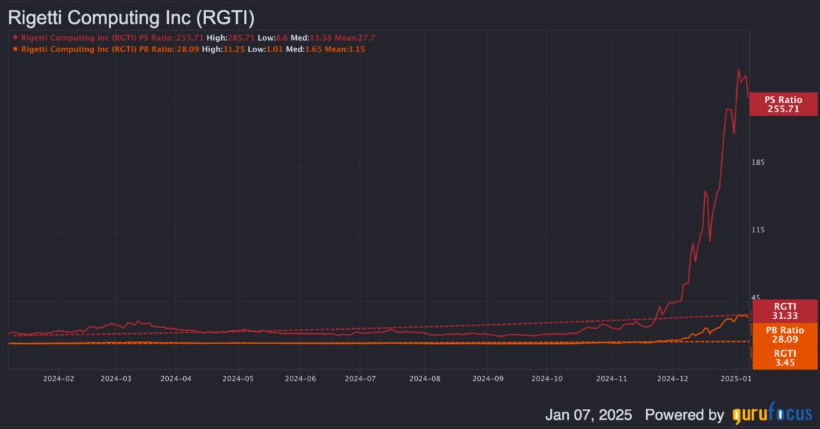This screenshot has width=820, height=429.
Task: Click the PS Ratio High 285.71 value
Action: pyautogui.click(x=241, y=38)
